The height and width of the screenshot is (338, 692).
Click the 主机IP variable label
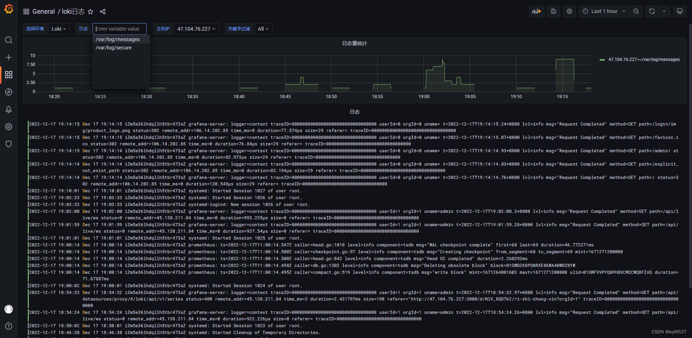163,29
